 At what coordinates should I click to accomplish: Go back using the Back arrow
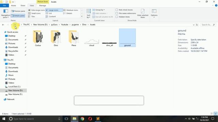pos(3,25)
